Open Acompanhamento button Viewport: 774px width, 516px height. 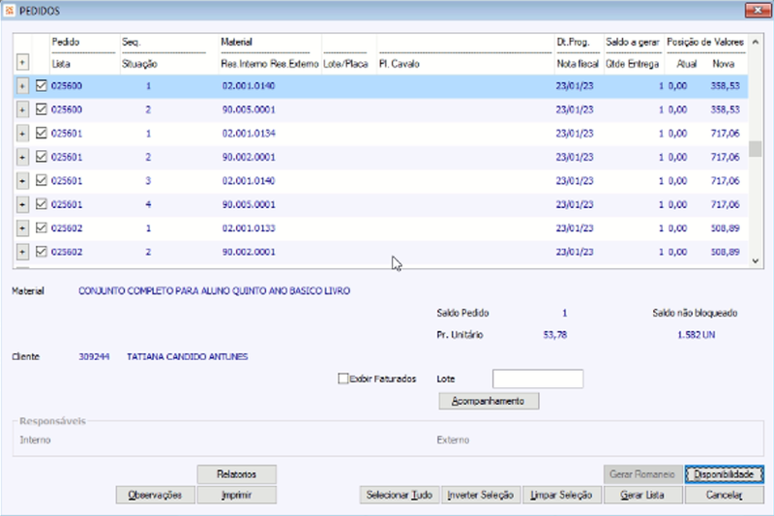[x=489, y=401]
